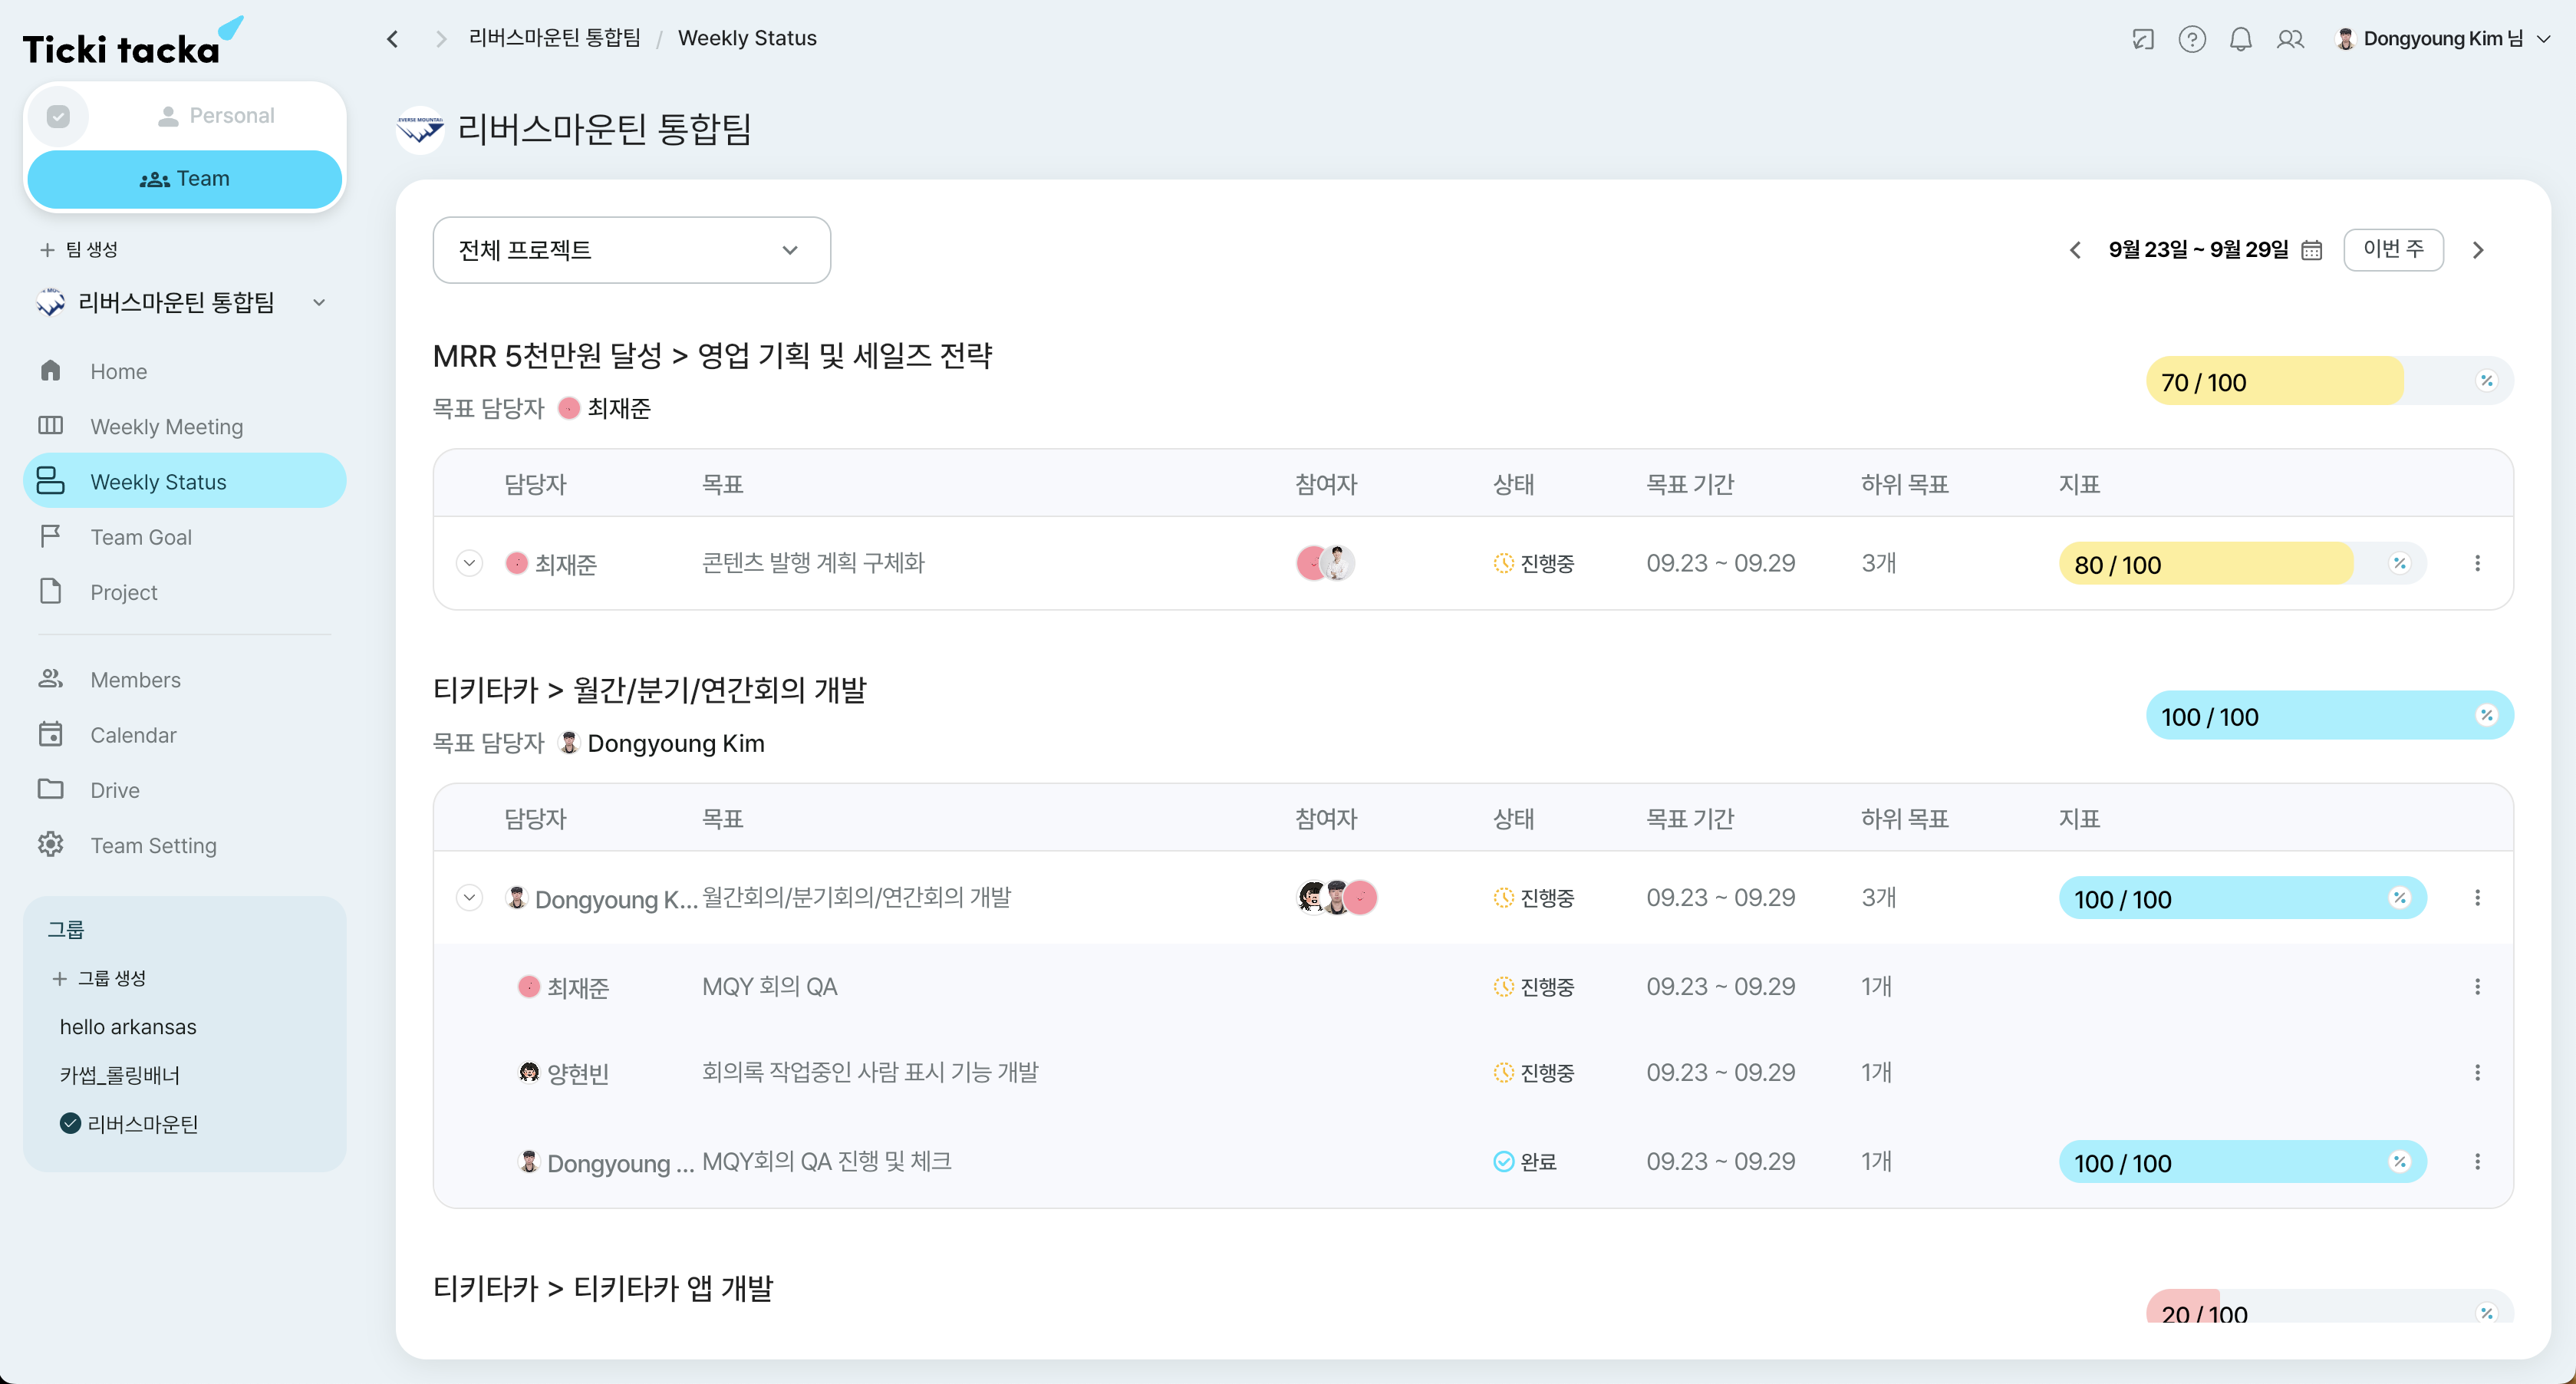This screenshot has height=1384, width=2576.
Task: Collapse the 월간회의/분기회의/연간회의 개발 row
Action: (469, 897)
